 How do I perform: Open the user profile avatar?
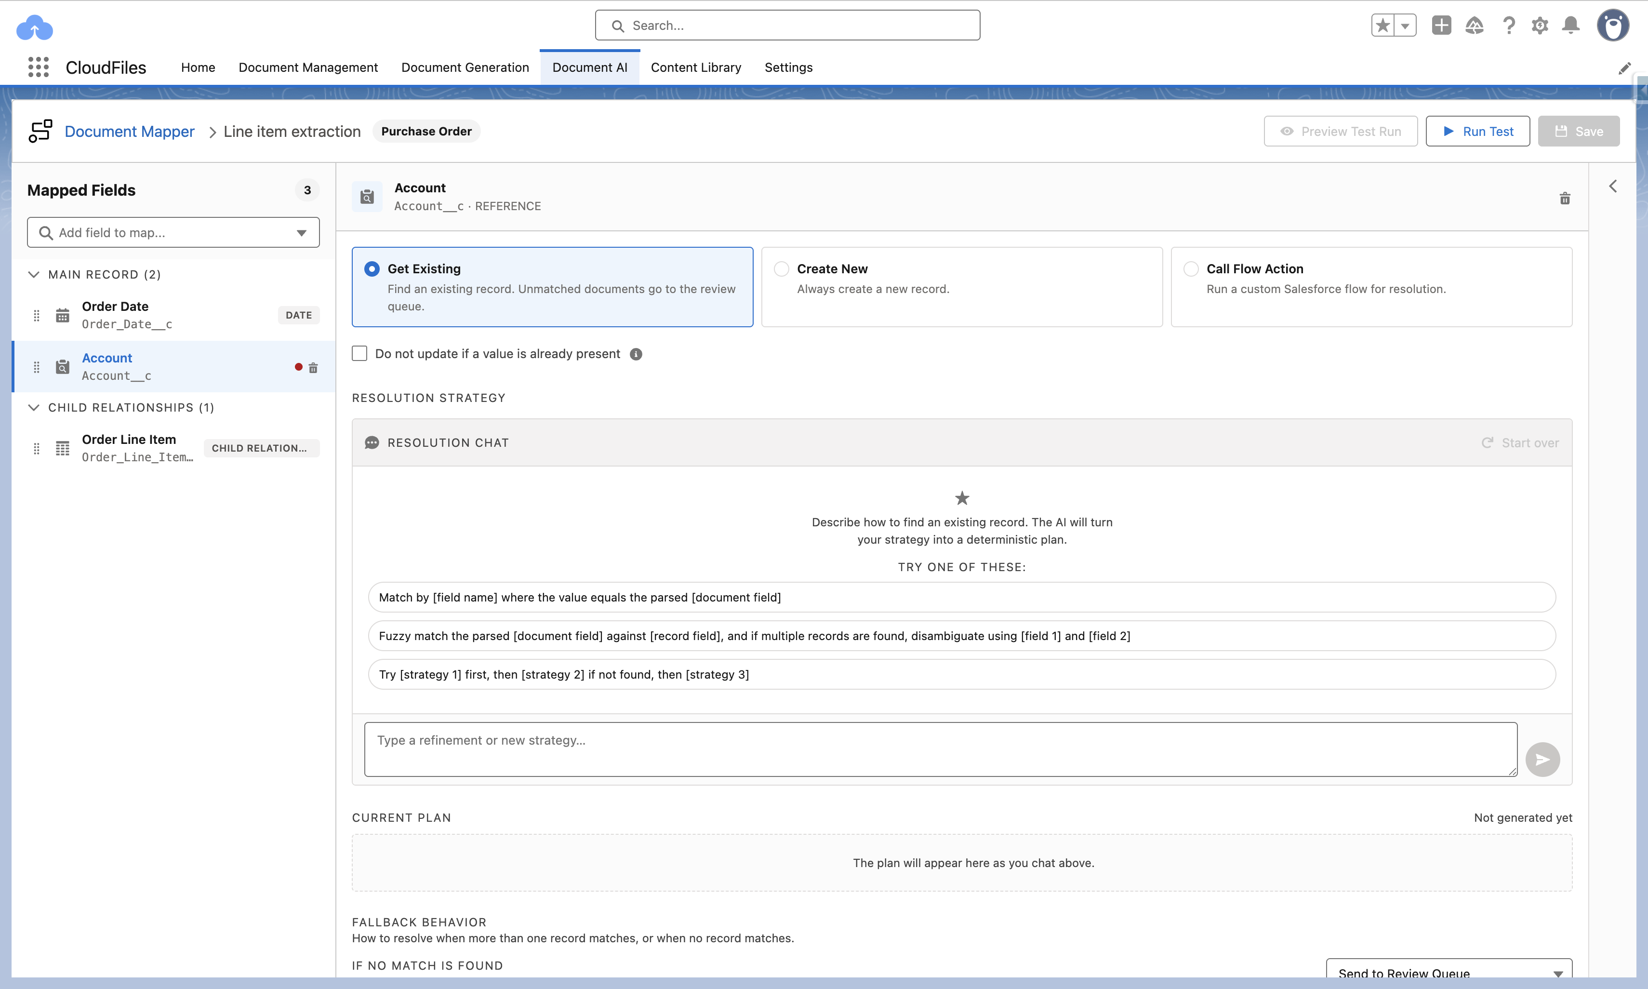(x=1613, y=26)
